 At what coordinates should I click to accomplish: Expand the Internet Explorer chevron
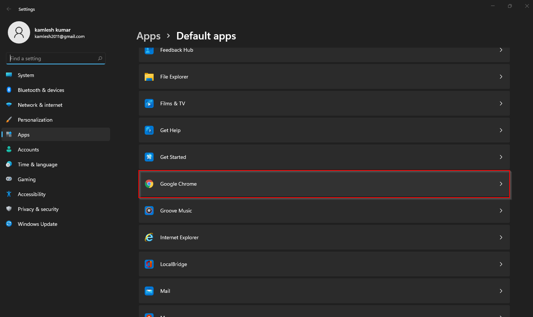click(501, 237)
